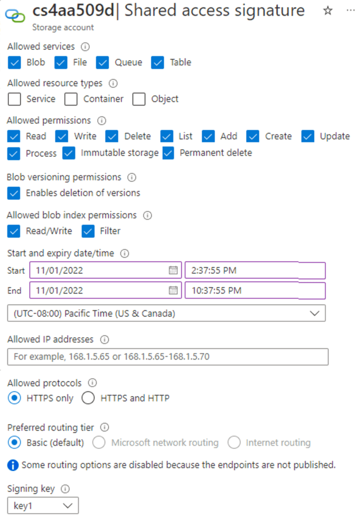Select the HTTPS and HTTP option
This screenshot has height=519, width=360.
click(x=88, y=398)
